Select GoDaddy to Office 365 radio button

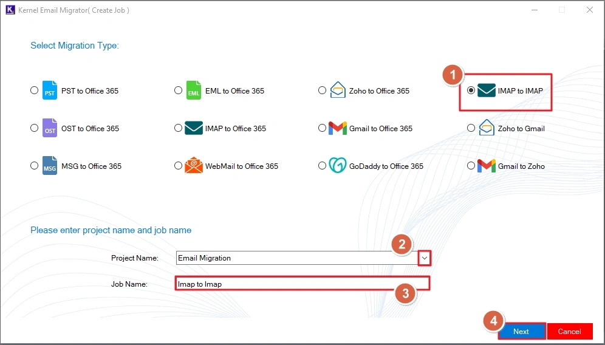322,166
